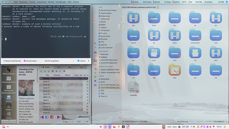Open the Datei menu
Viewport: 229px width, 129px height.
point(16,2)
